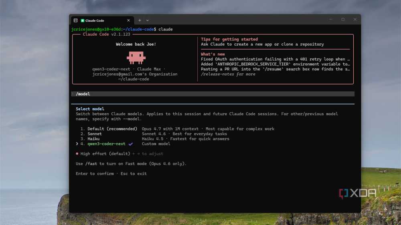The image size is (401, 225).
Task: Click the 'Pasting a PR URL' news line
Action: (x=275, y=69)
